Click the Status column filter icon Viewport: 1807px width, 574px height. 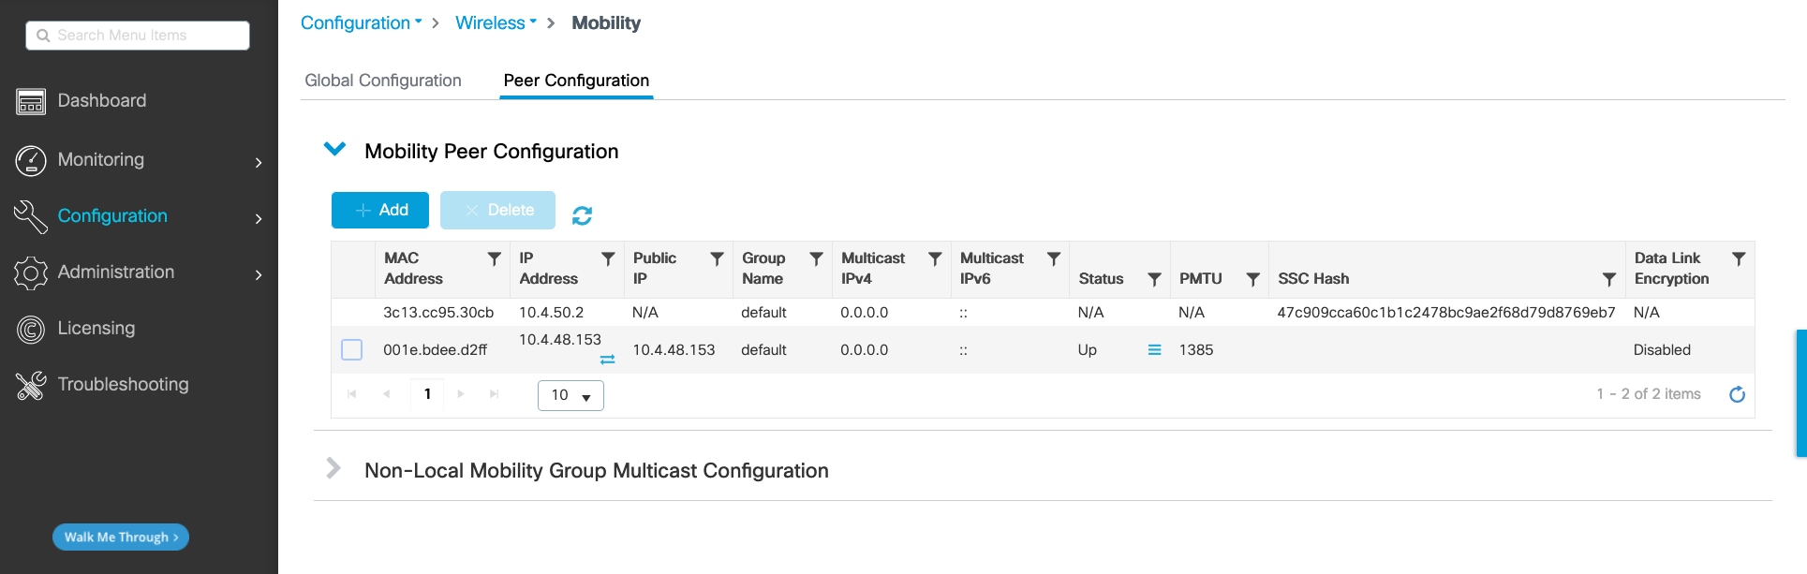(1154, 279)
